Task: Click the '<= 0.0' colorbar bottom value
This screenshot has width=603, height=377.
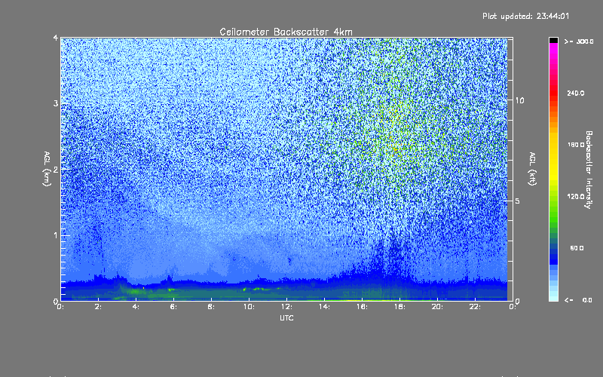Action: pos(578,299)
